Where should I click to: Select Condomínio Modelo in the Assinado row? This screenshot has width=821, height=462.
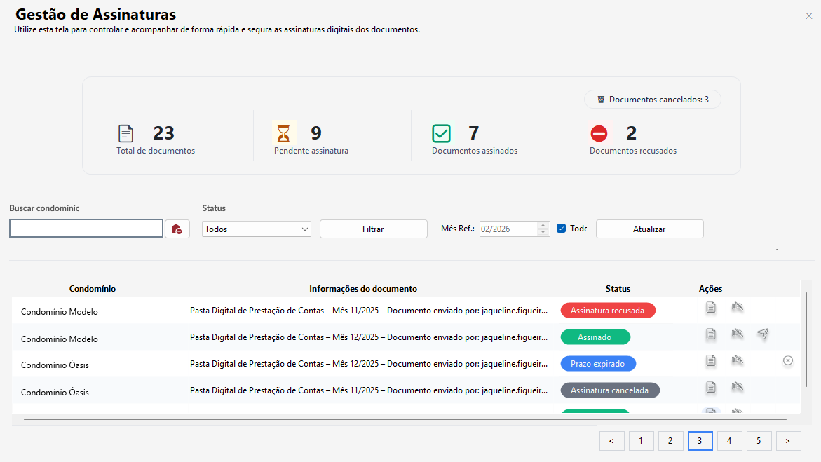60,339
